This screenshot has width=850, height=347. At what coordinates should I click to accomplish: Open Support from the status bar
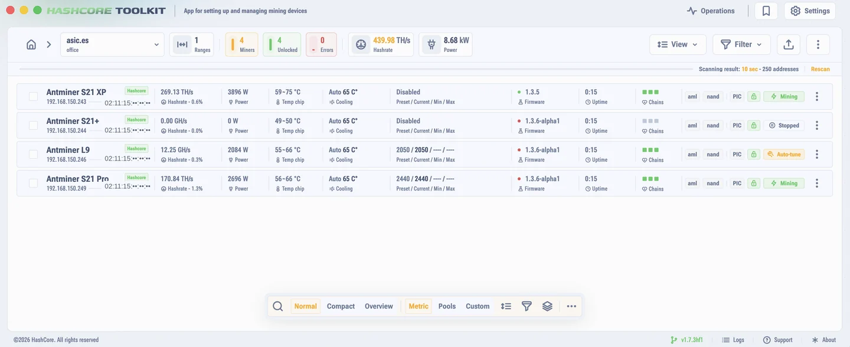click(x=778, y=340)
